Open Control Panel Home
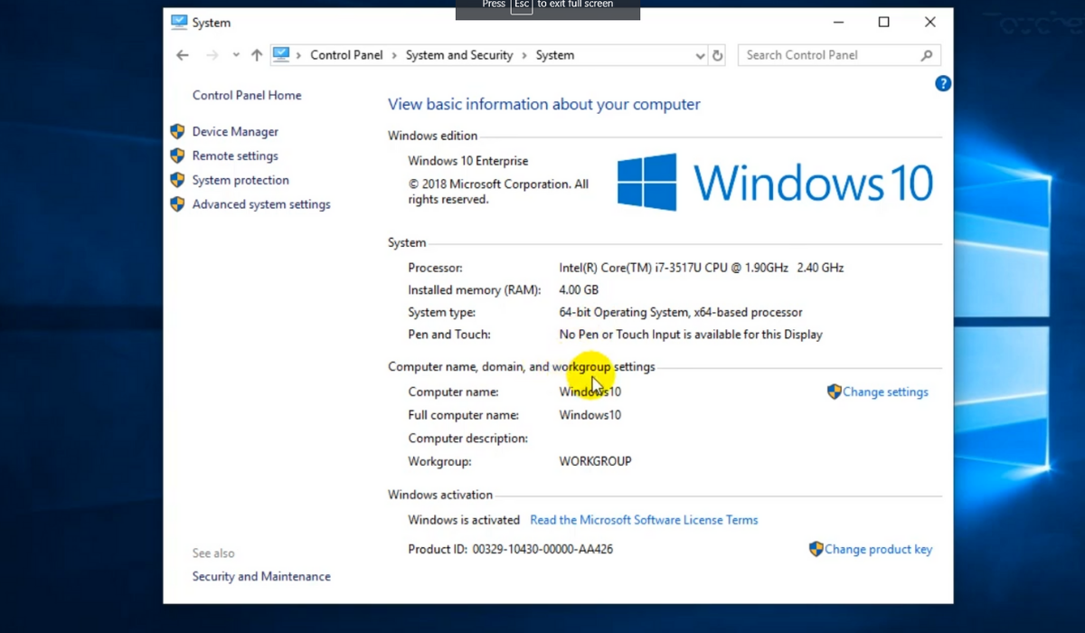 point(247,95)
